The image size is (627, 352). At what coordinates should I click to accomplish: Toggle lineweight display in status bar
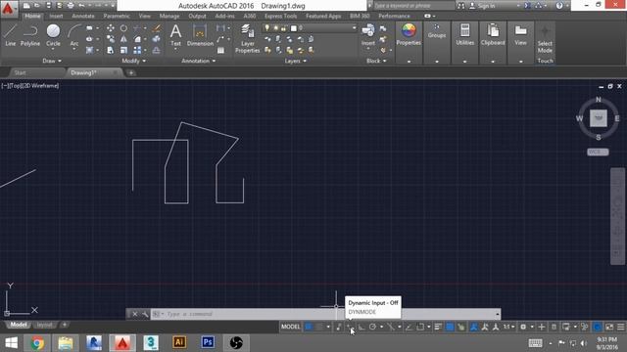click(x=438, y=327)
